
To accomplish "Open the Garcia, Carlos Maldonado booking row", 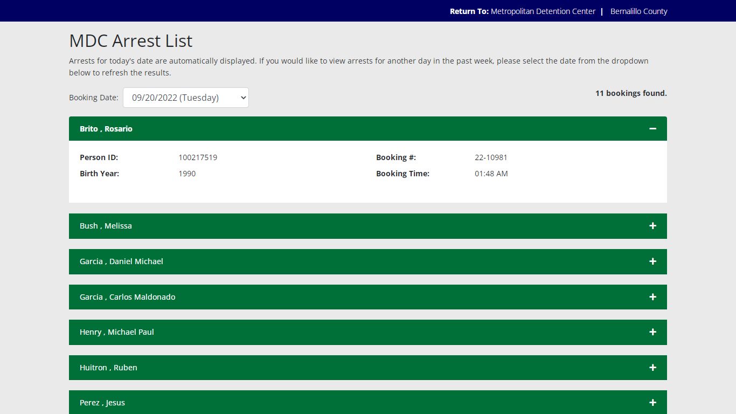I will point(368,297).
